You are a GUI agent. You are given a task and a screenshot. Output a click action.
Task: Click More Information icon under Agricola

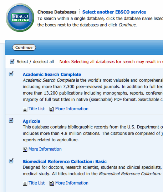pyautogui.click(x=25, y=149)
